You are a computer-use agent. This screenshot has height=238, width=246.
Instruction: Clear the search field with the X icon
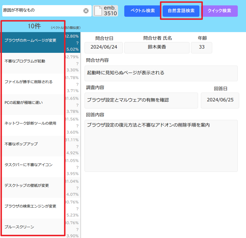coord(86,11)
